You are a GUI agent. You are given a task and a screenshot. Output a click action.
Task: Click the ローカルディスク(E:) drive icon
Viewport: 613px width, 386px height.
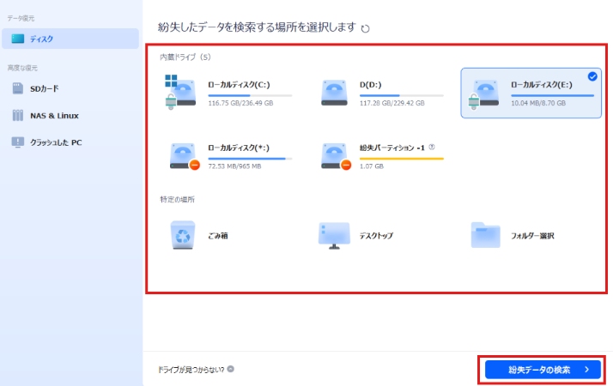point(484,94)
